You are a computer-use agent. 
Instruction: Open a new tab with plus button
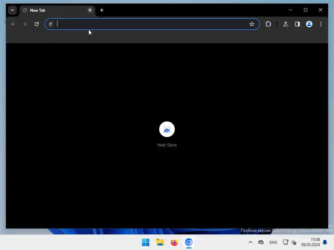[x=102, y=10]
